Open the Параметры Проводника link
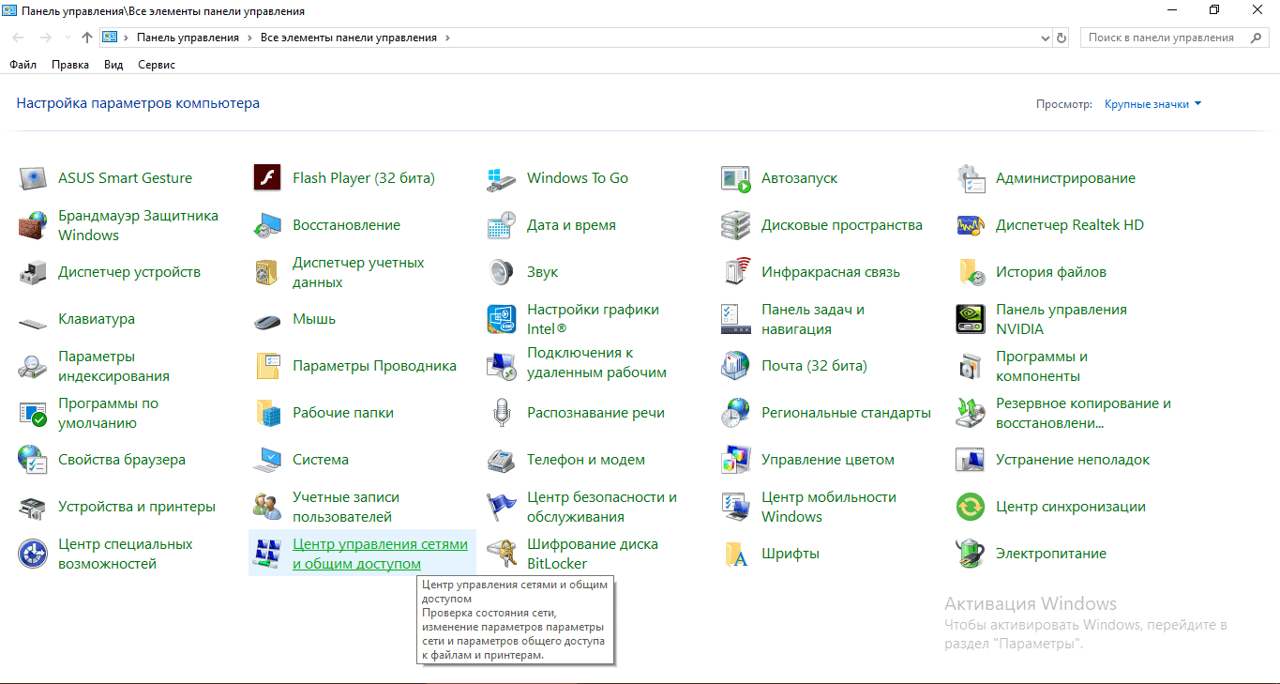1280x684 pixels. pos(374,366)
